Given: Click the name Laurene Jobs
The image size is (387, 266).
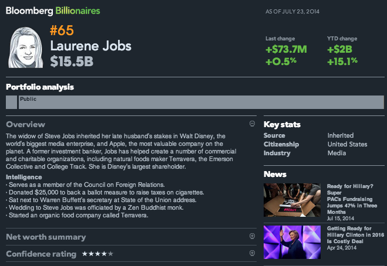Looking at the screenshot, I should (91, 46).
